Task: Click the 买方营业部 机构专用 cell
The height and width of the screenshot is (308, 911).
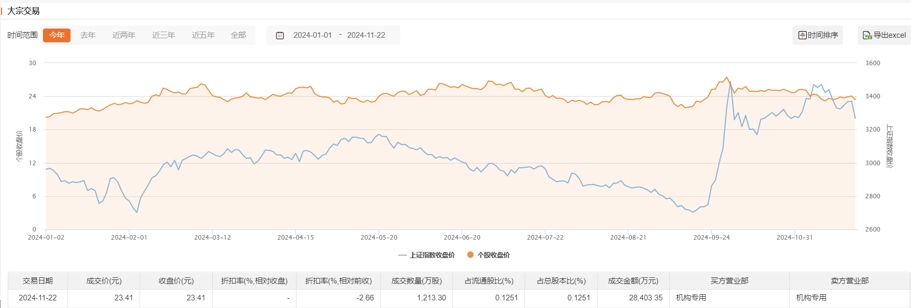Action: pyautogui.click(x=691, y=298)
